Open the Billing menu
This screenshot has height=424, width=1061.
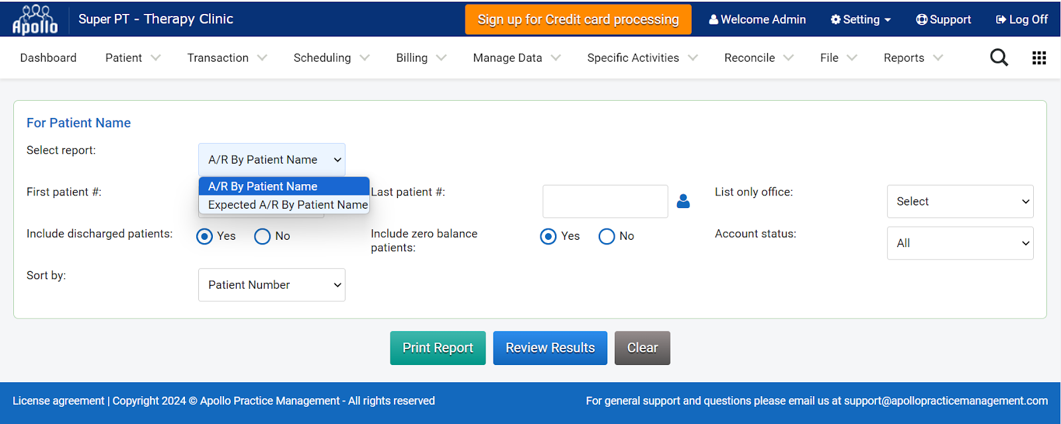coord(421,58)
